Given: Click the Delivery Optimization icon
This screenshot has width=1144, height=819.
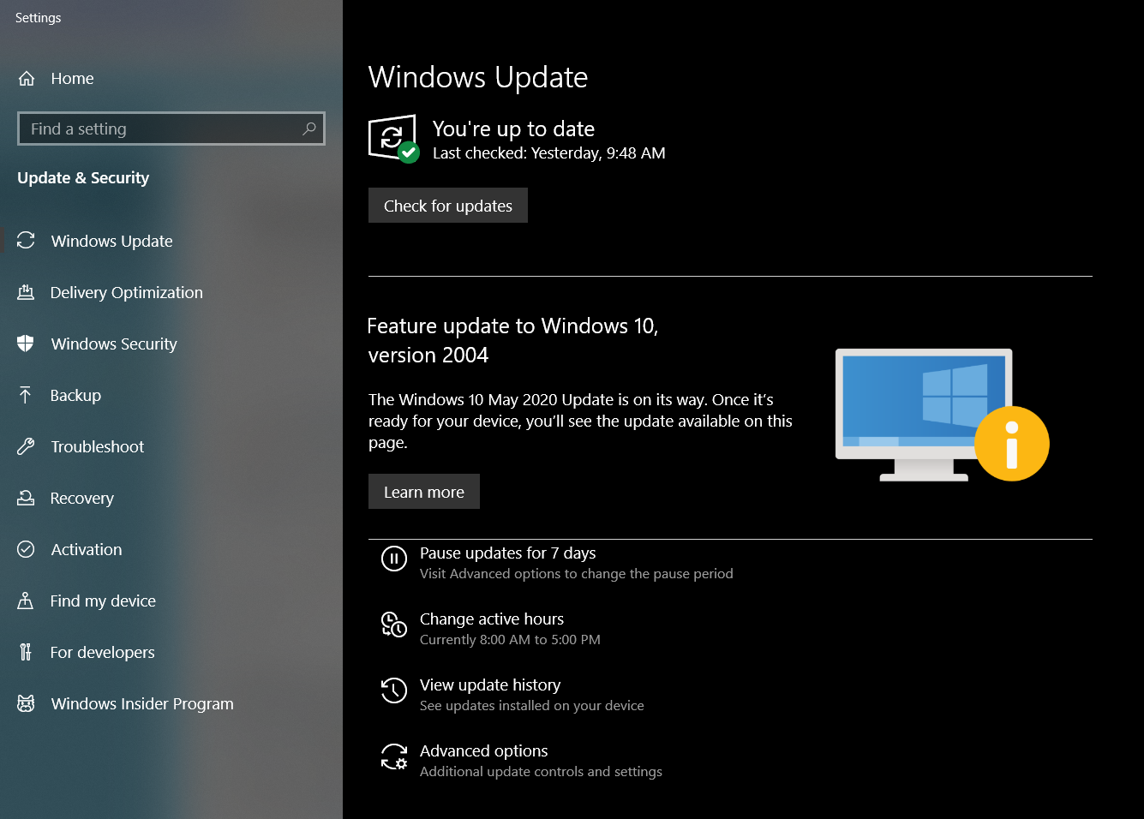Looking at the screenshot, I should pyautogui.click(x=26, y=292).
